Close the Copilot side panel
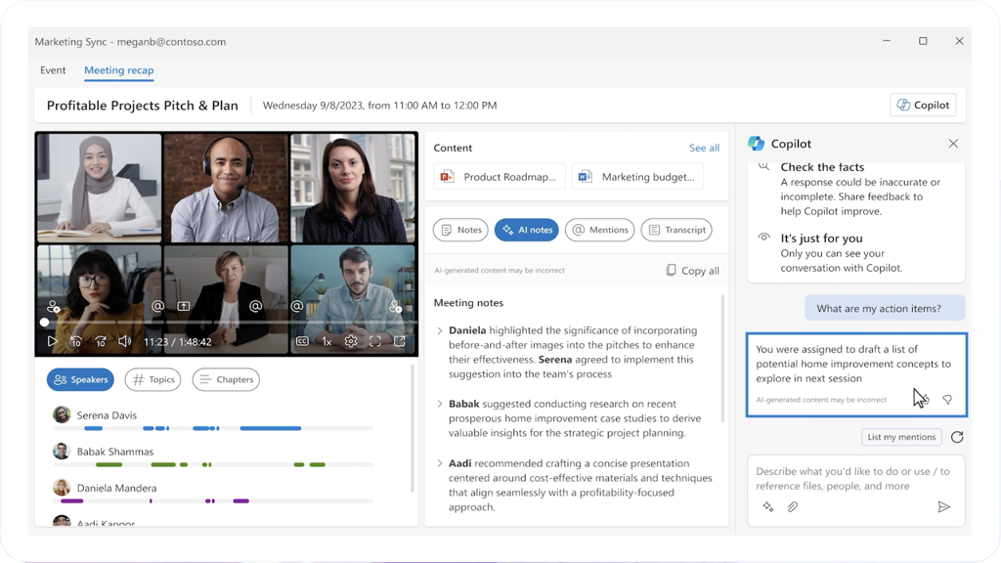This screenshot has width=1001, height=563. coord(953,144)
